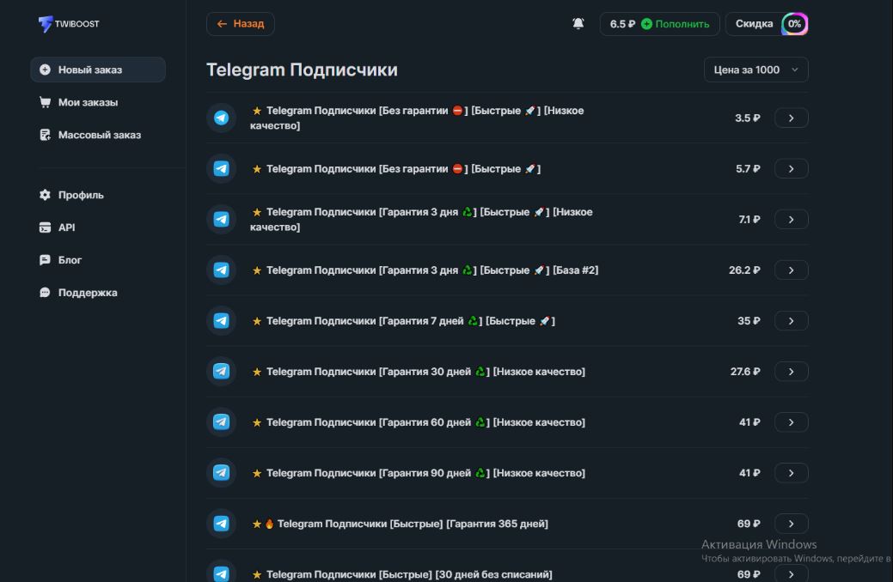Click the Блог sidebar icon
Viewport: 893px width, 582px height.
click(45, 260)
